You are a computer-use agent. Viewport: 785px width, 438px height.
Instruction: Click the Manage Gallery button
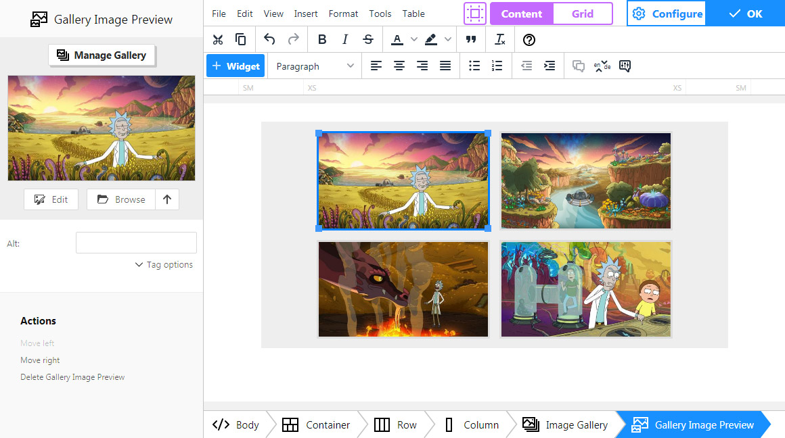tap(102, 55)
